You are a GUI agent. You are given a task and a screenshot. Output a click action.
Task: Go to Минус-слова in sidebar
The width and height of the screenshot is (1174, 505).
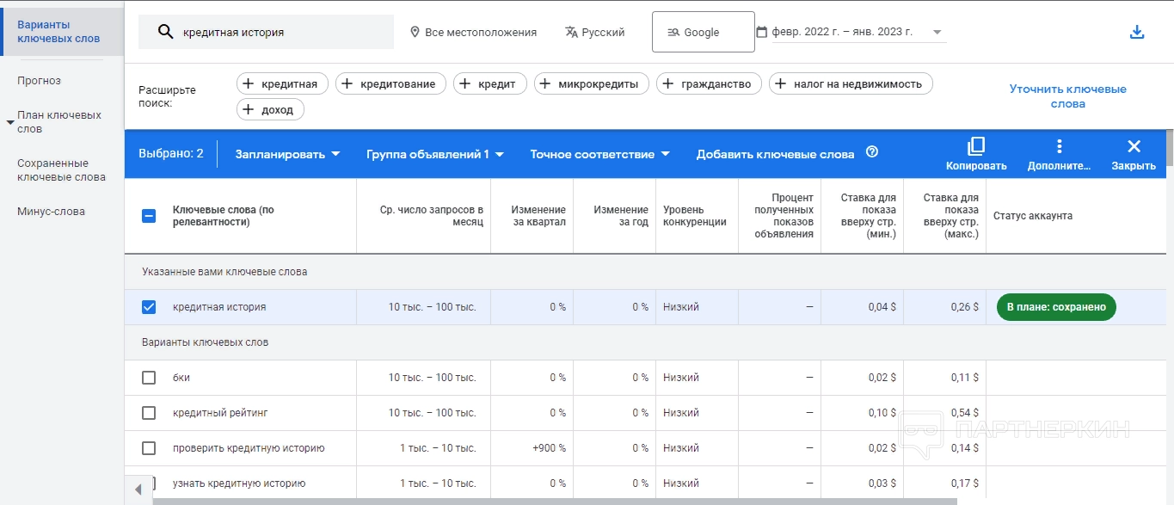tap(51, 212)
